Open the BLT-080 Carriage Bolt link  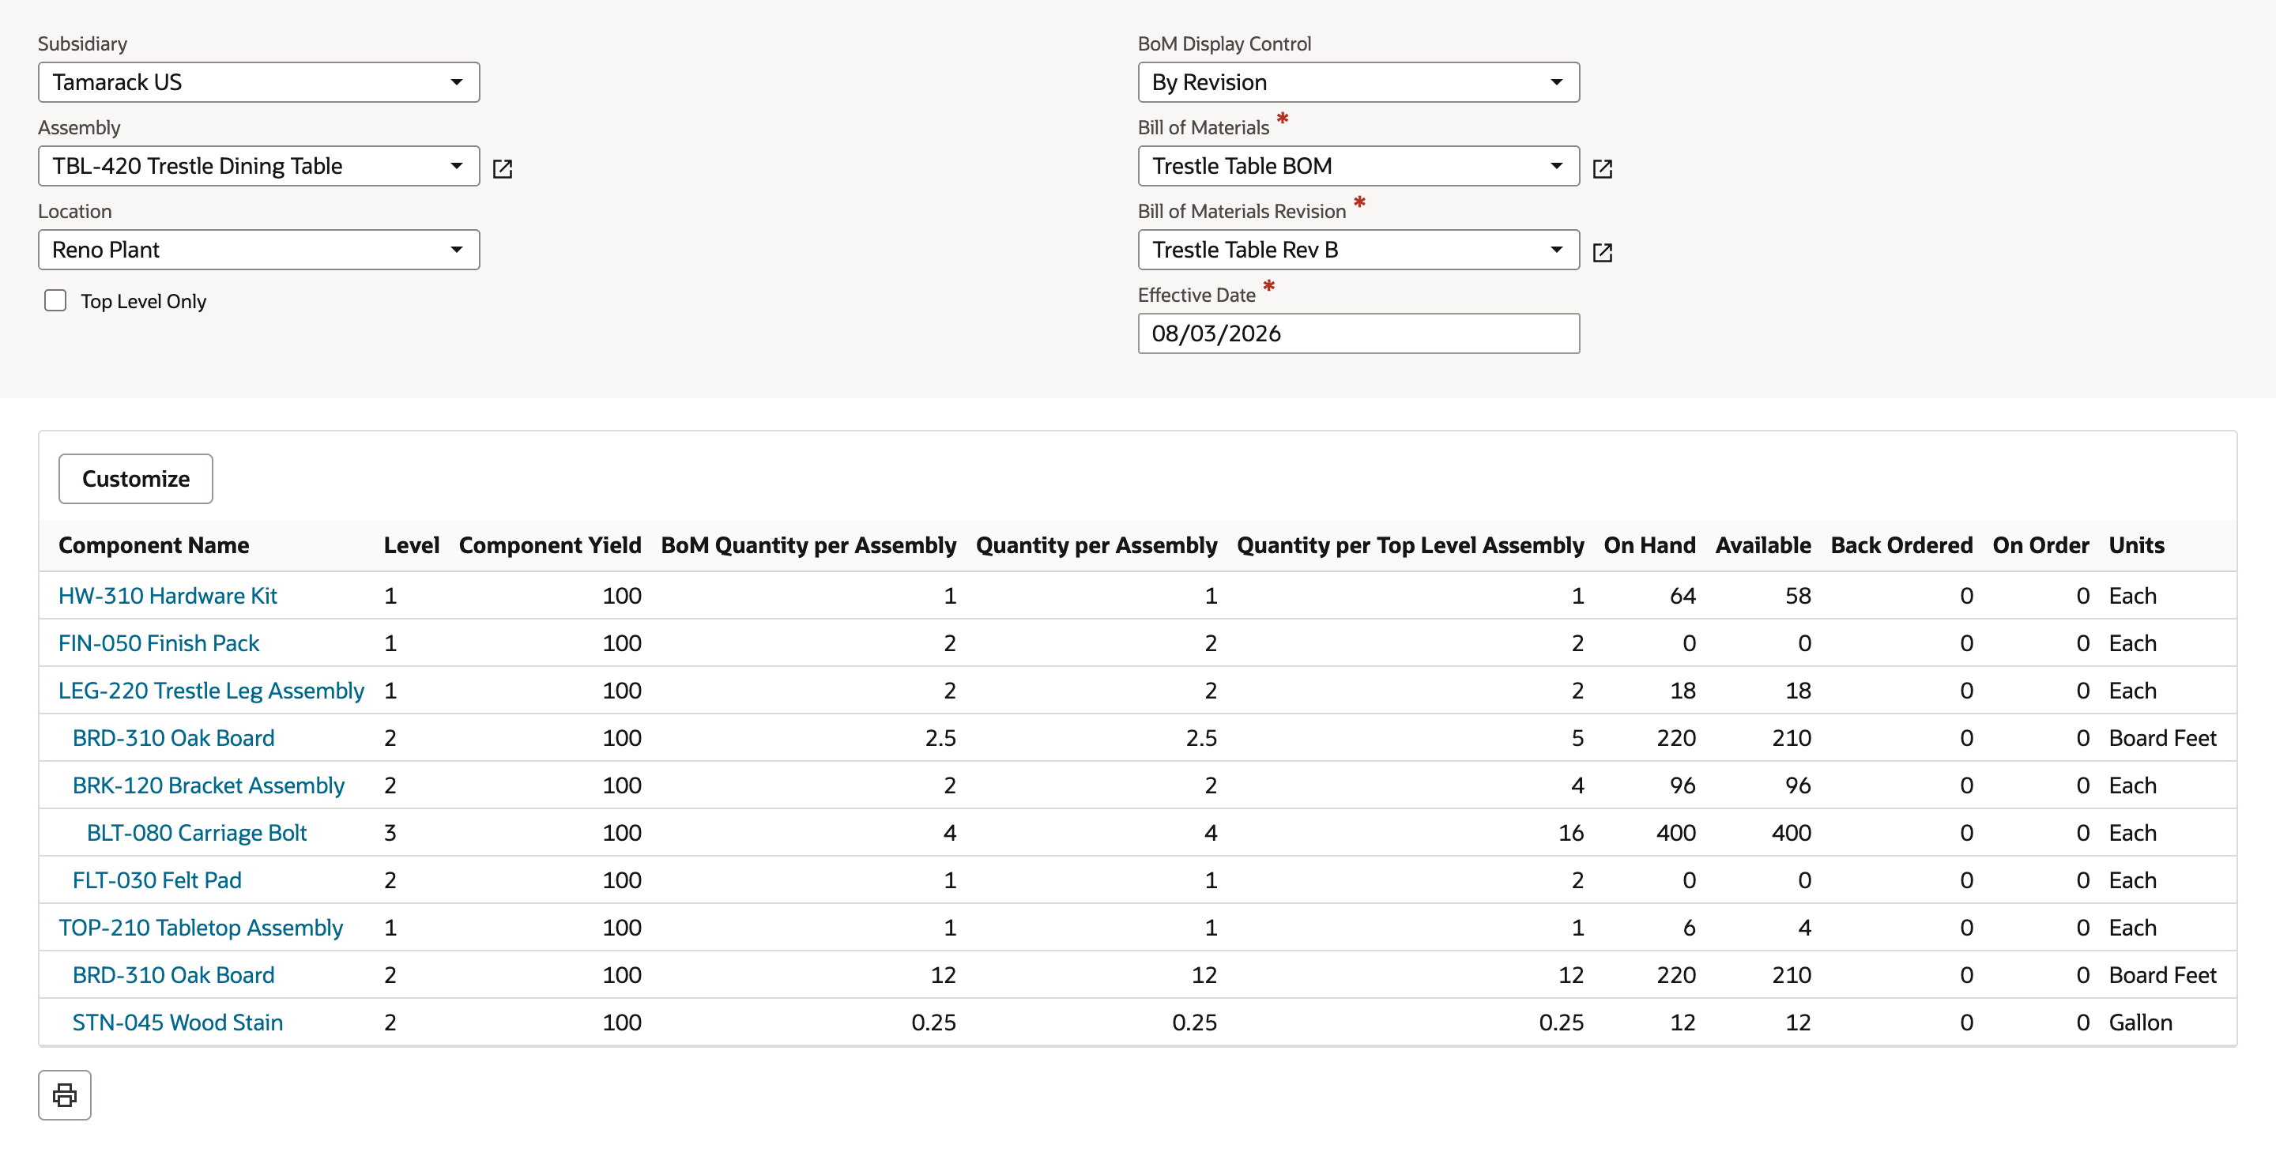(x=197, y=833)
